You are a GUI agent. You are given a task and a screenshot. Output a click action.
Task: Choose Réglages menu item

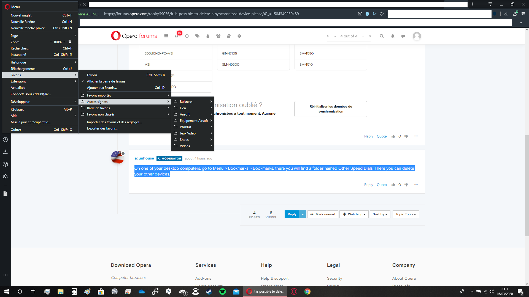click(x=40, y=109)
